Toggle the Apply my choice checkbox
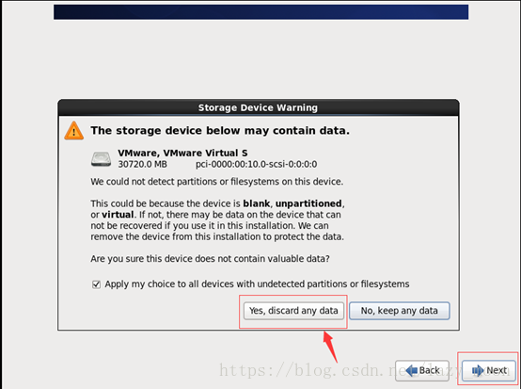Screen dimensions: 521x389 point(96,284)
